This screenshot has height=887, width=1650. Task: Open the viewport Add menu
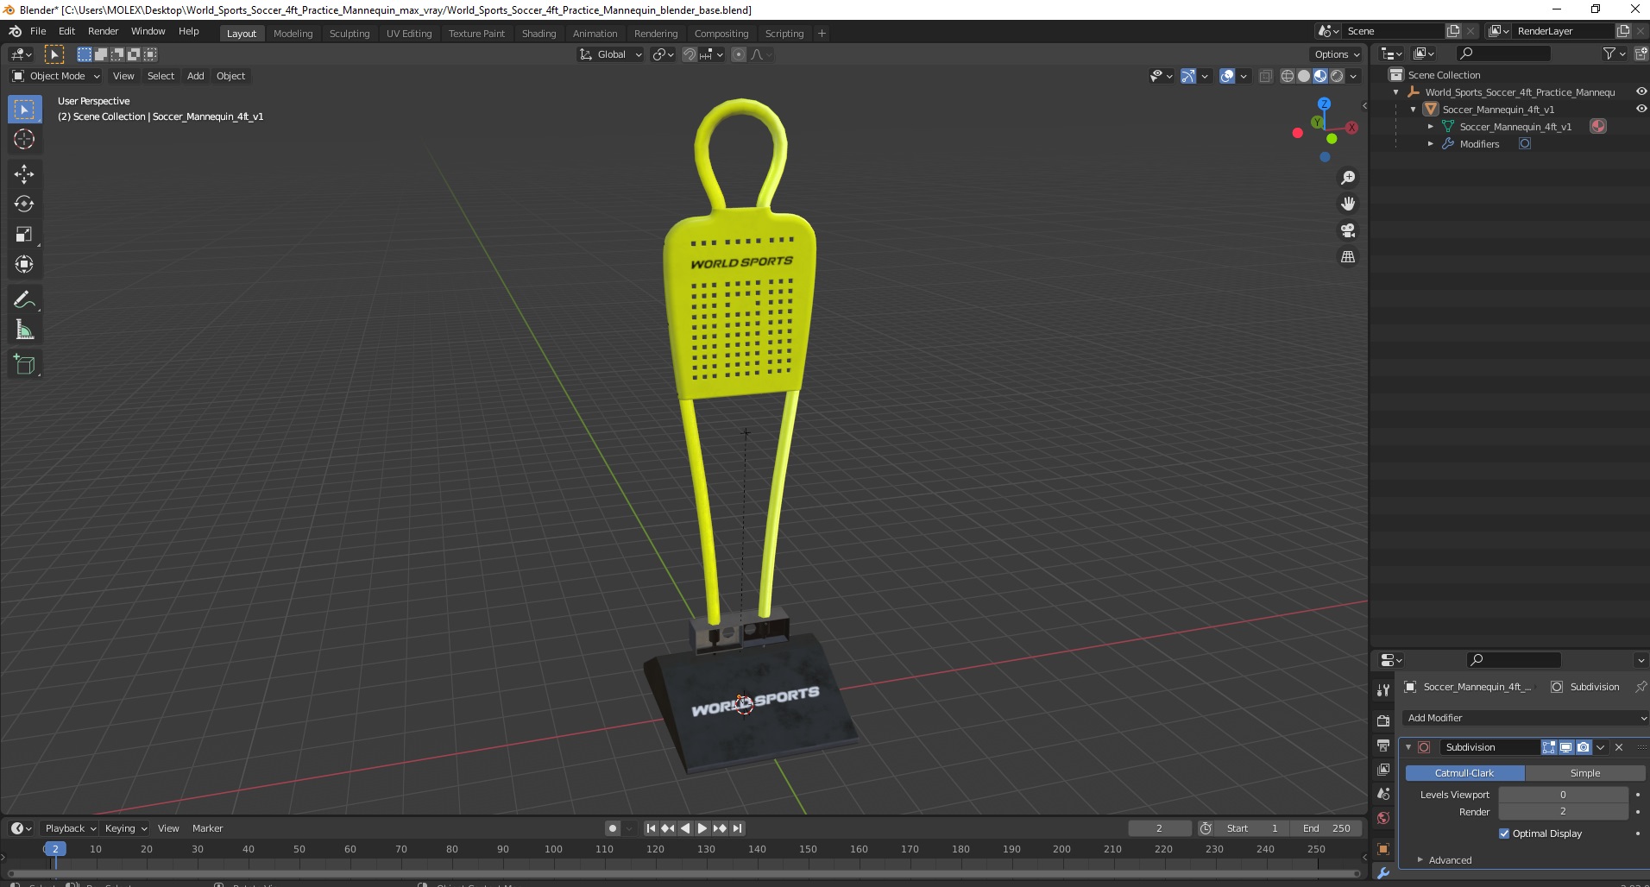coord(196,76)
